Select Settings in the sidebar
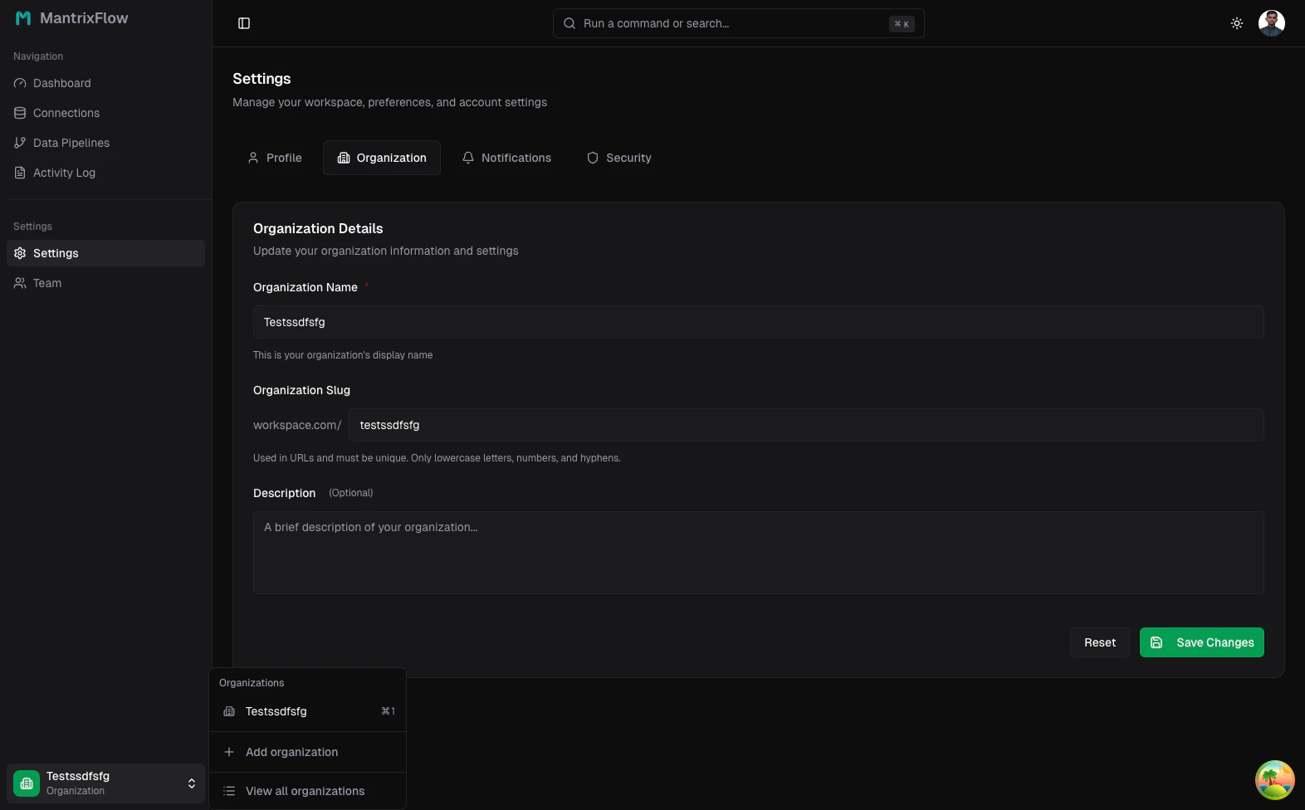Screen dimensions: 1305x810 [x=105, y=253]
